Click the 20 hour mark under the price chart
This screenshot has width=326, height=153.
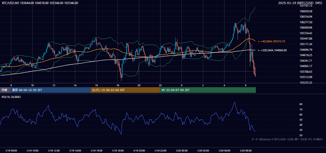coord(139,85)
